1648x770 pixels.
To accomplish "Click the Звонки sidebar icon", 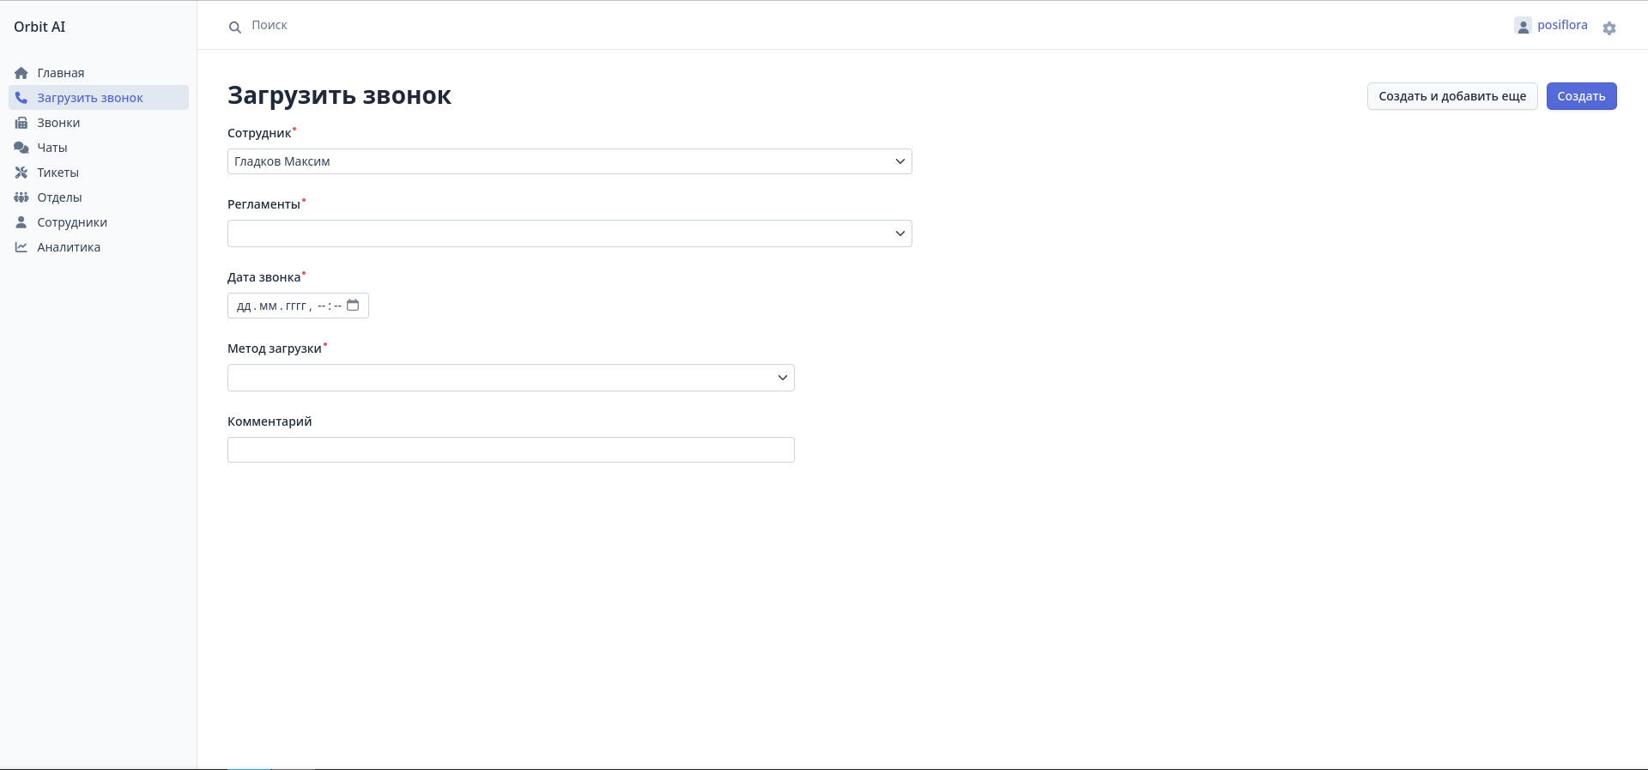I will click(x=21, y=123).
